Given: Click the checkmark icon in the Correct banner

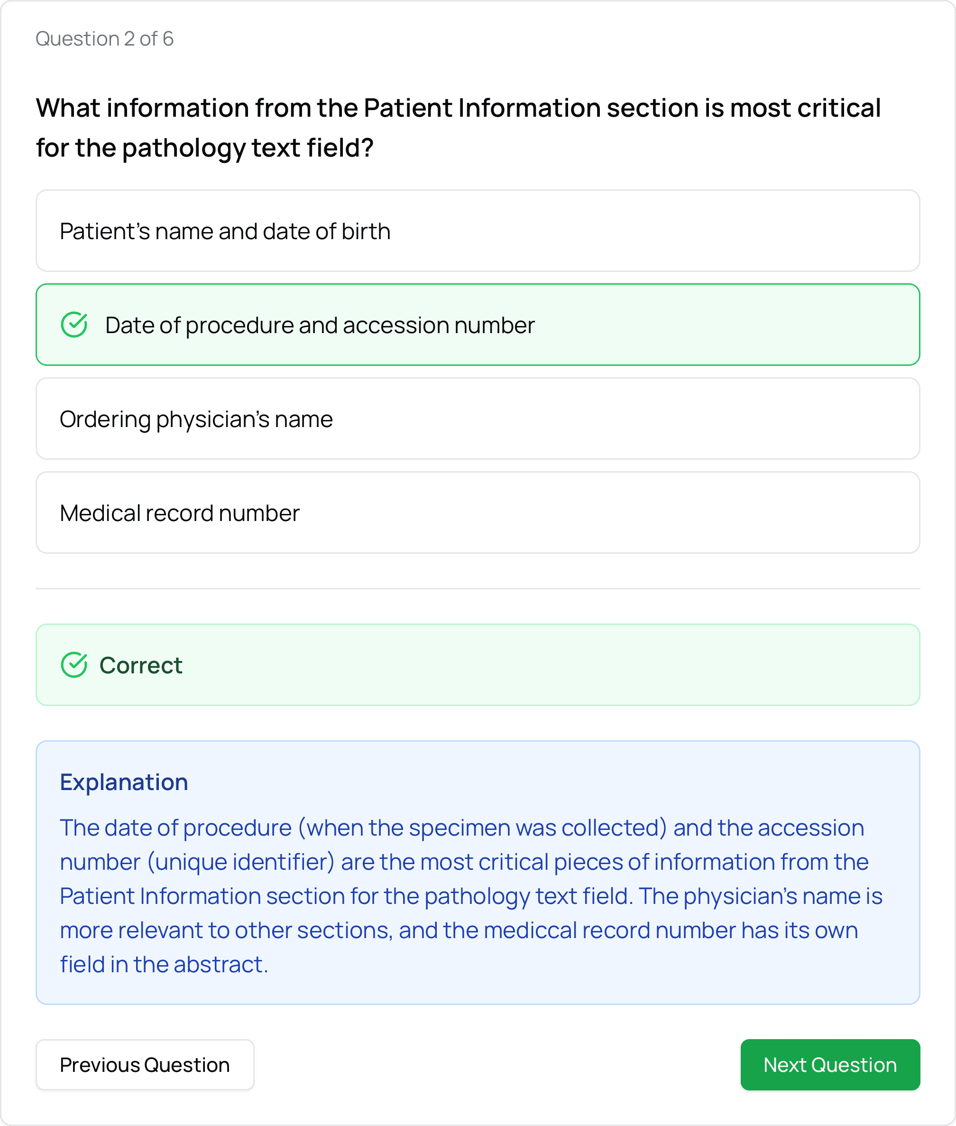Looking at the screenshot, I should (x=75, y=666).
